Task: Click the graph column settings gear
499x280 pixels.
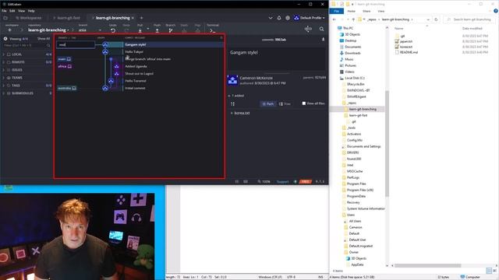Action: pyautogui.click(x=221, y=38)
